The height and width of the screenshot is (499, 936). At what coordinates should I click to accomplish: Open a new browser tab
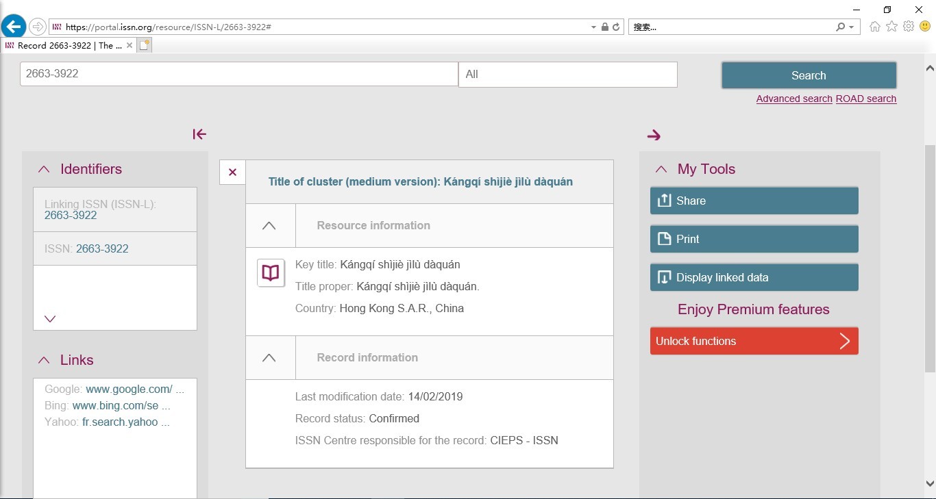click(x=144, y=45)
